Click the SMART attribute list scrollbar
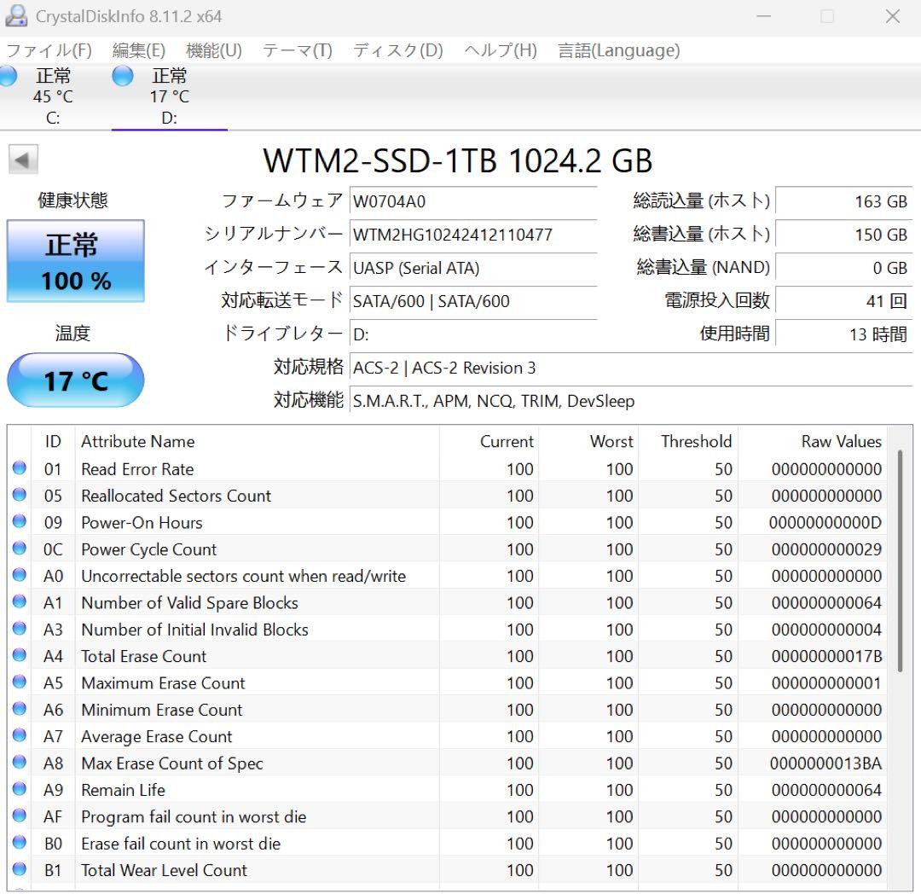921x894 pixels. (x=900, y=561)
